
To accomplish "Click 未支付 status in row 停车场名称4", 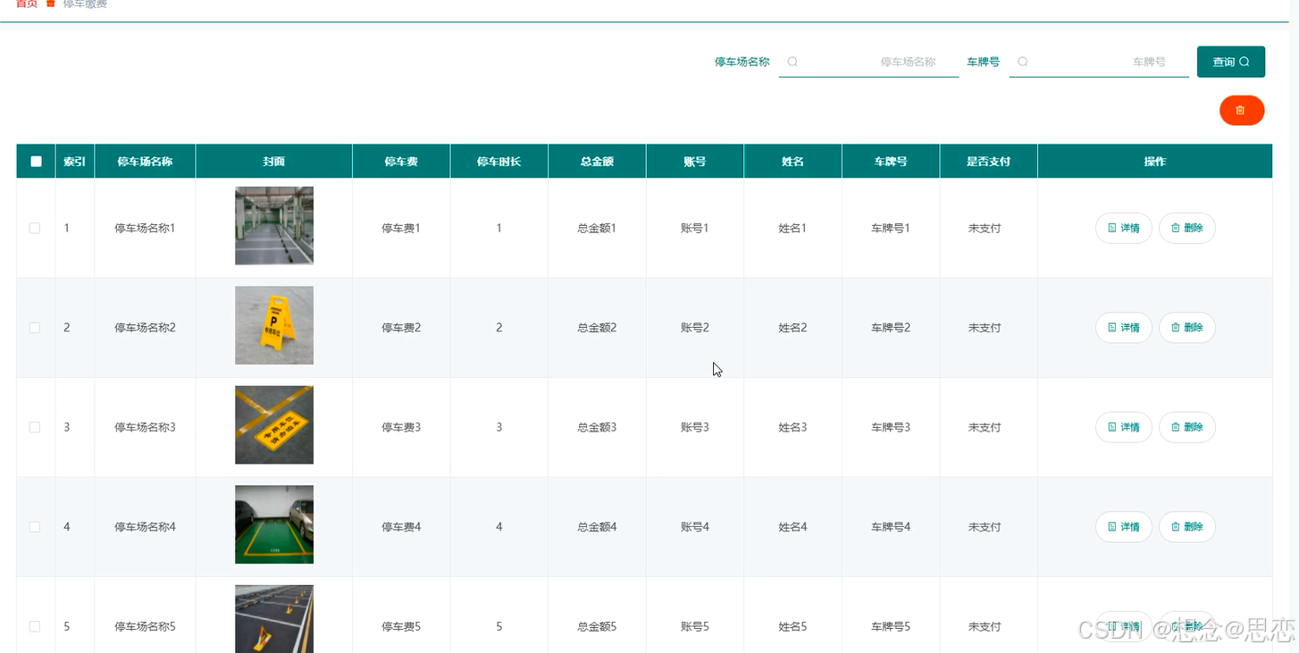I will click(x=985, y=527).
